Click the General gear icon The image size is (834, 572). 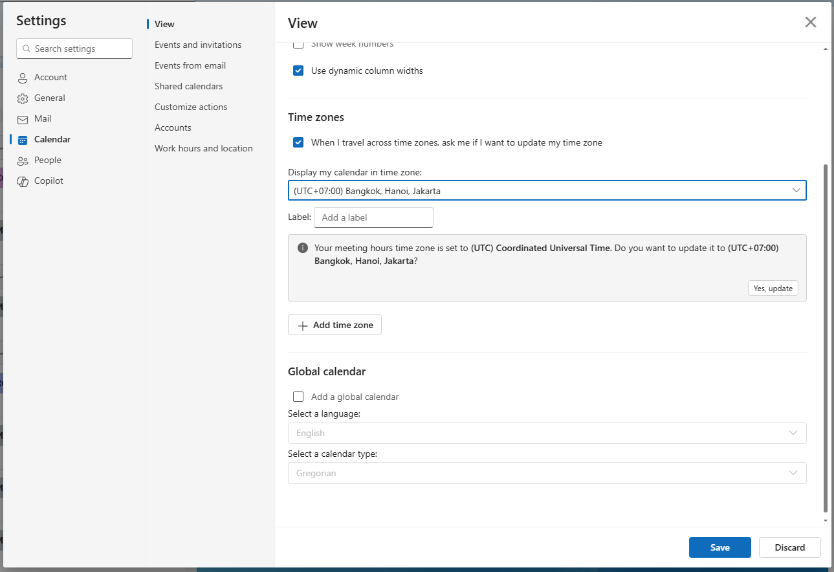coord(23,98)
